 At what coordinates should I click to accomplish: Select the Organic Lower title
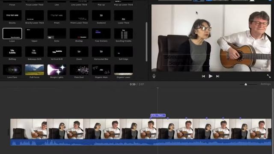click(x=123, y=70)
